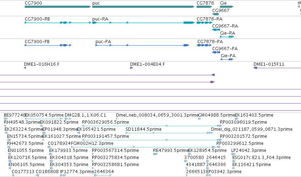Screen dimensions: 301x177
Task: Click the CG7878 gene bar
Action: [204, 7]
